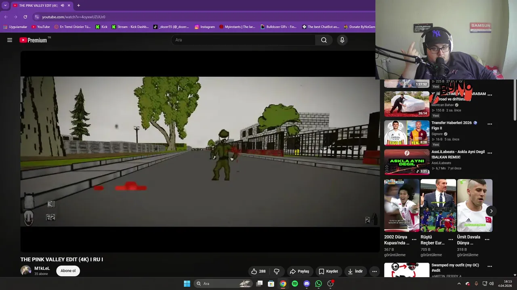Open a new Chrome tab

click(78, 5)
